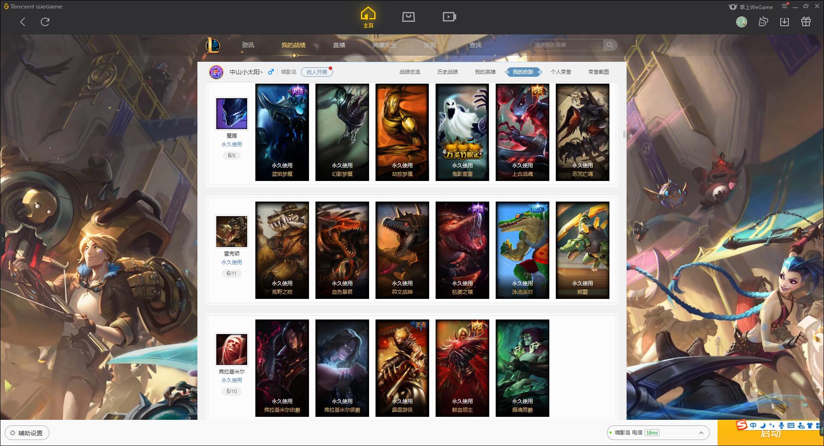The image size is (824, 446).
Task: Open the round user avatar in top-right
Action: point(742,22)
